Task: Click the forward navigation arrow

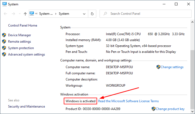Action: pos(12,14)
